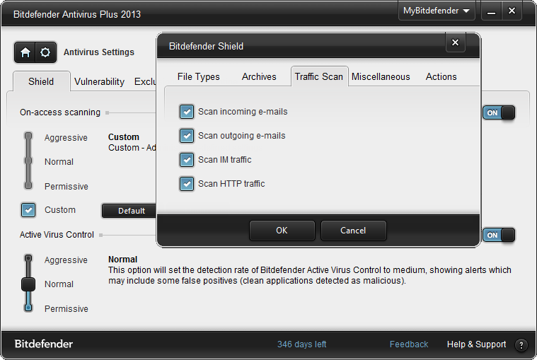This screenshot has height=360, width=537.
Task: Open the settings gear icon
Action: (x=45, y=52)
